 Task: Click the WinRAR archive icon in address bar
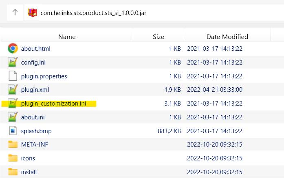[32, 13]
